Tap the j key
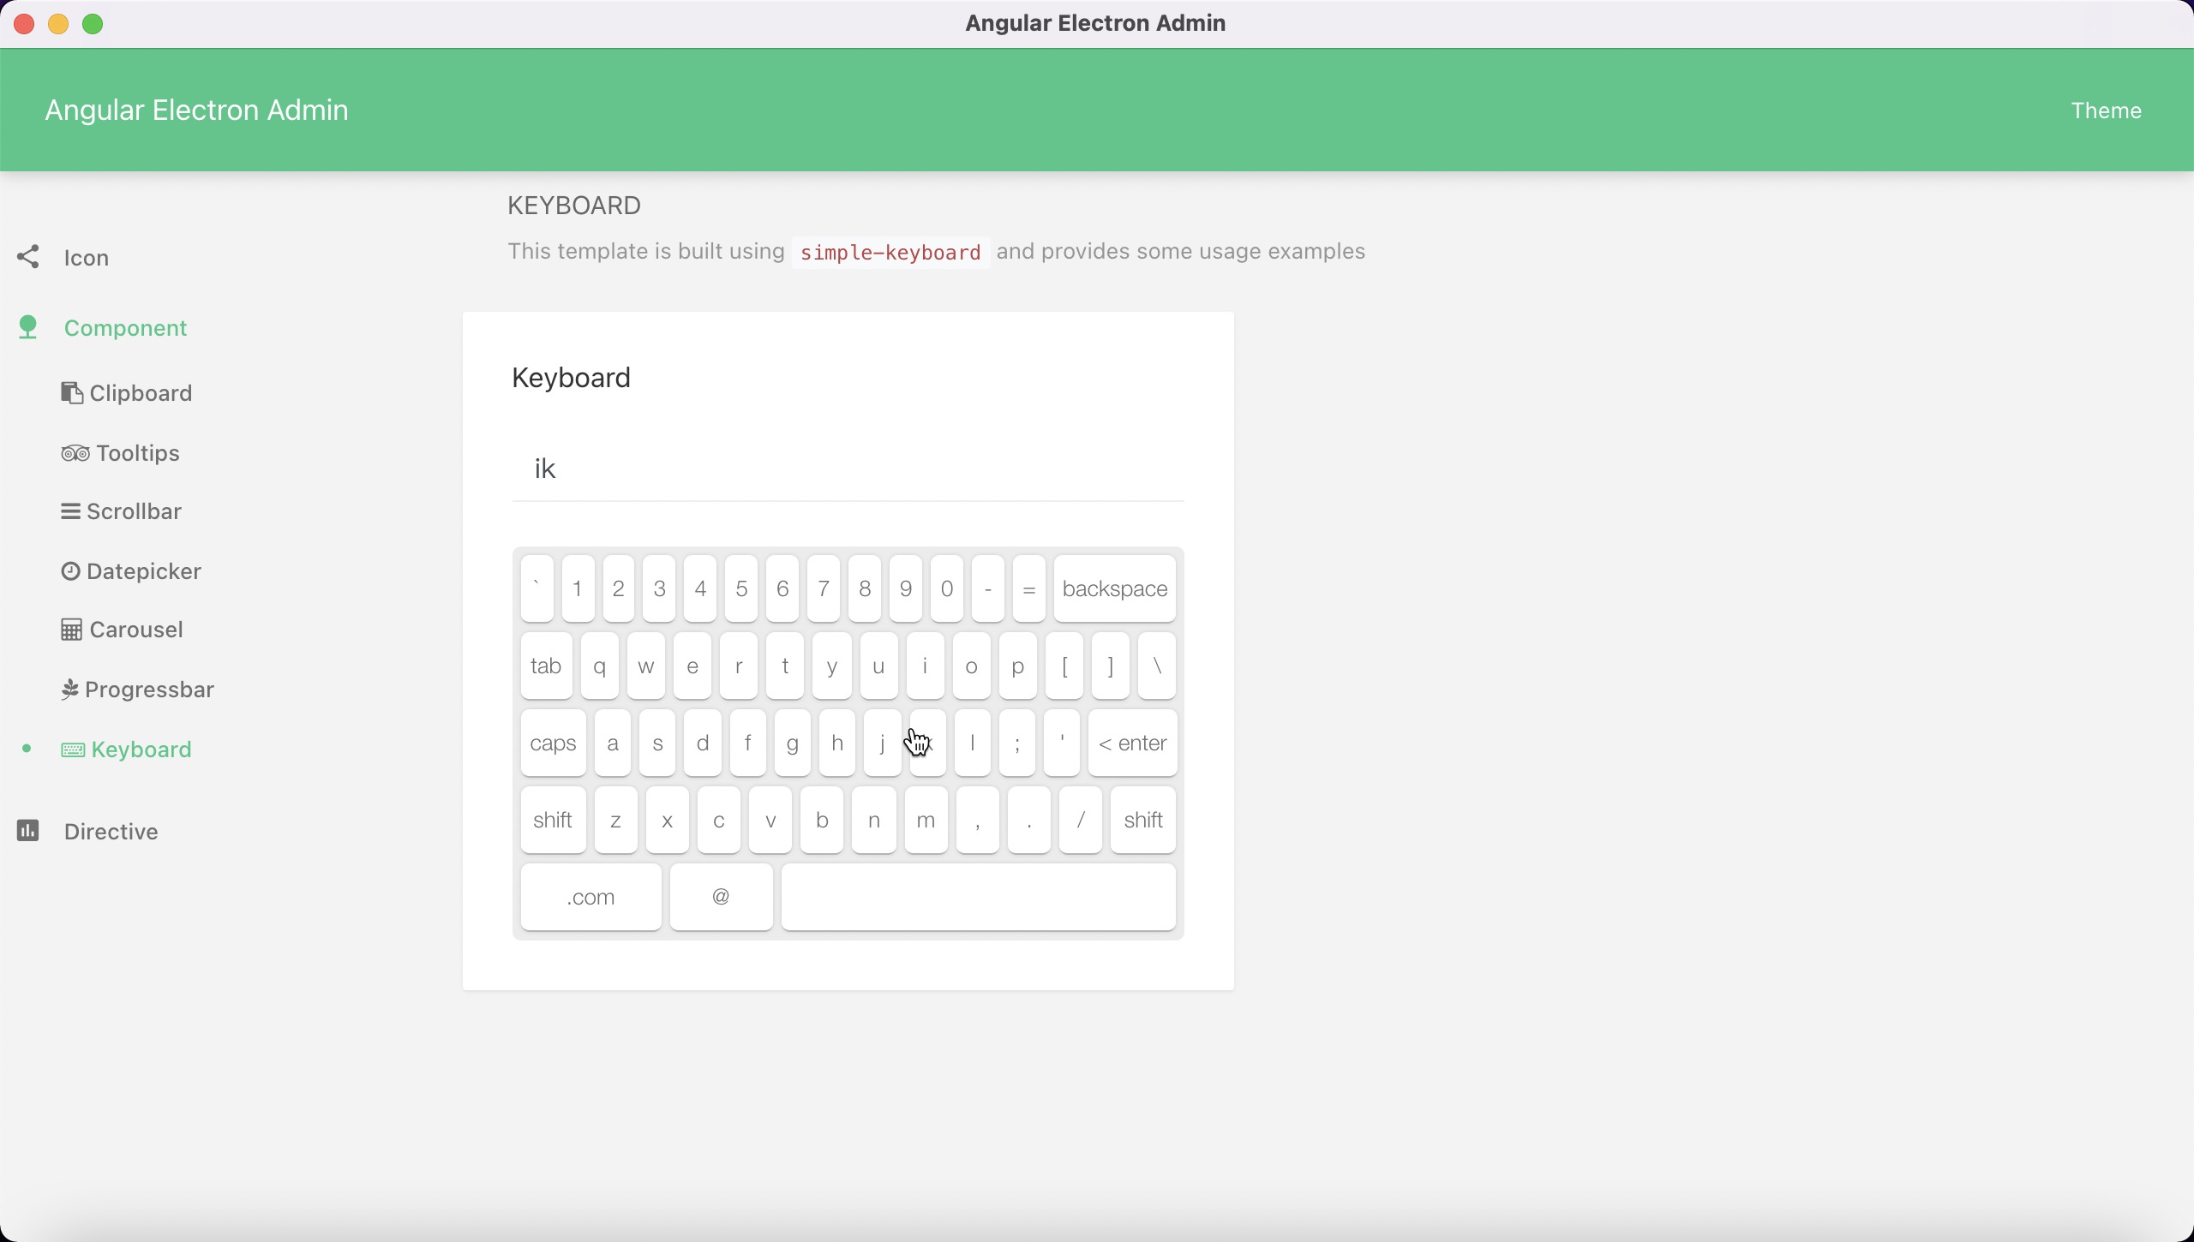 click(882, 743)
